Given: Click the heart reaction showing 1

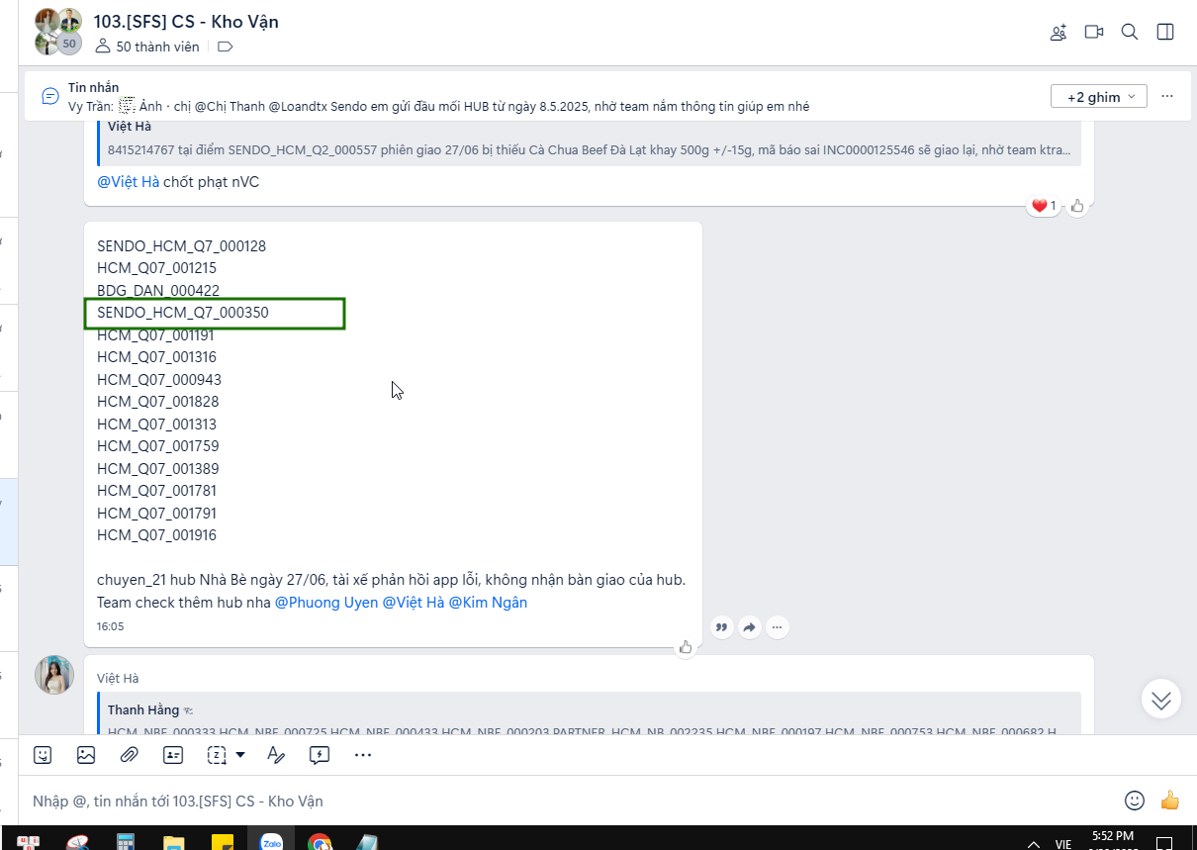Looking at the screenshot, I should pyautogui.click(x=1044, y=206).
